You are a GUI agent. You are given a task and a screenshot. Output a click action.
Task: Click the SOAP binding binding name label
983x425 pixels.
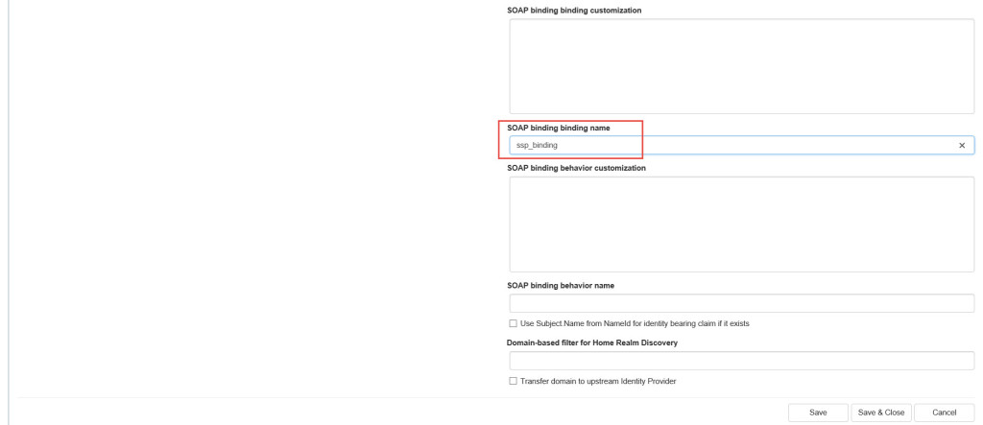pos(558,128)
